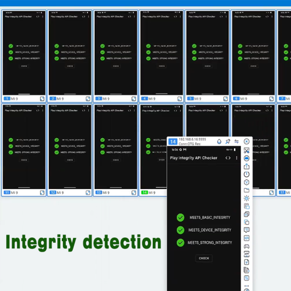The height and width of the screenshot is (291, 291).
Task: Open the three-dot menu on device 13 screen
Action: click(x=135, y=110)
